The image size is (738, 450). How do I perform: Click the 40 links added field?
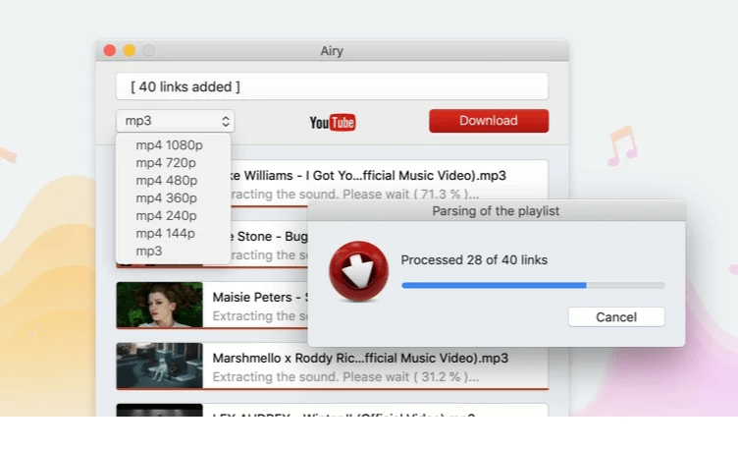[332, 86]
